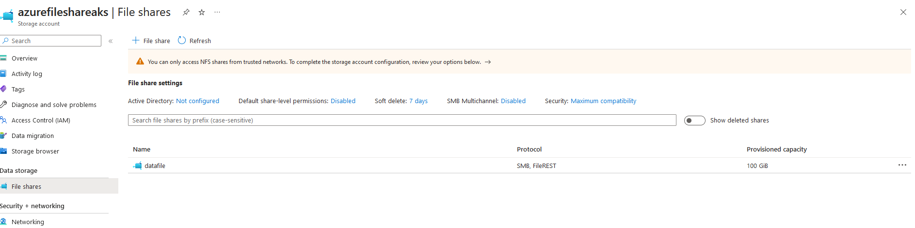
Task: Click the plus File share button
Action: pyautogui.click(x=151, y=41)
